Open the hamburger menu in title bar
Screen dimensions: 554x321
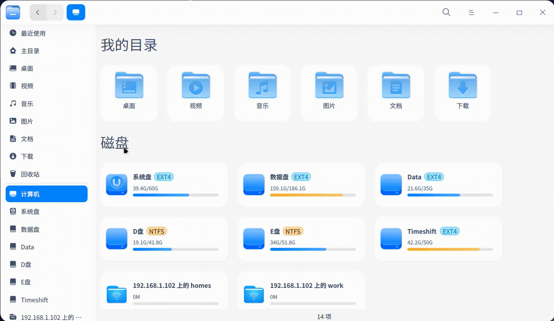click(x=471, y=12)
